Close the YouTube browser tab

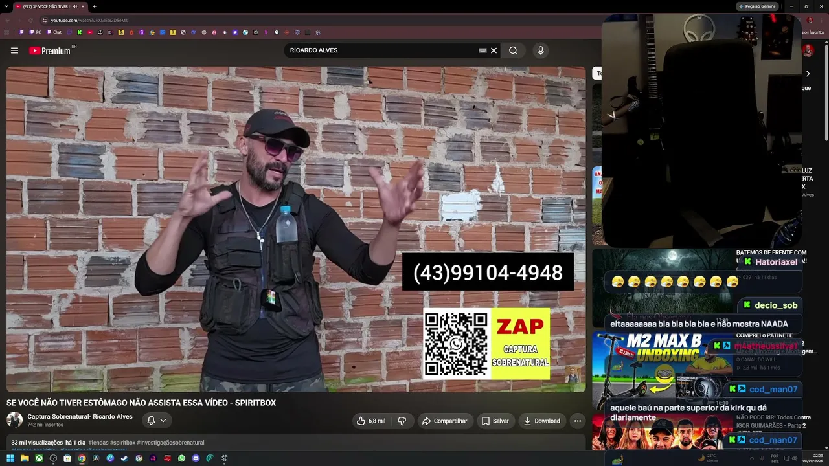coord(83,6)
